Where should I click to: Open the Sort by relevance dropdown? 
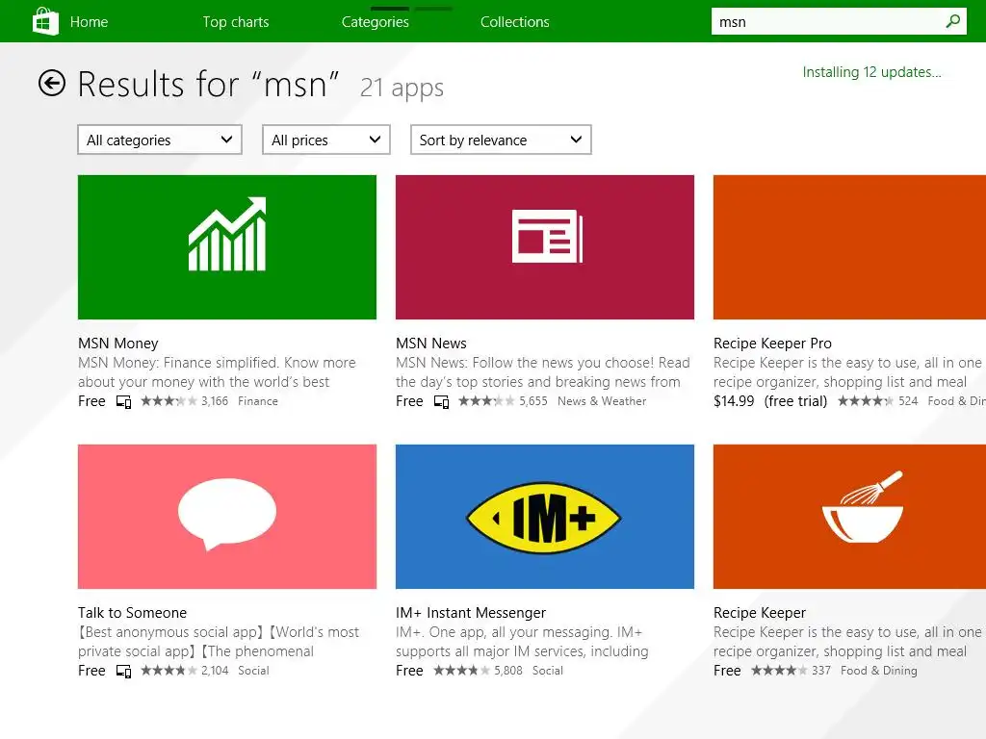(x=501, y=140)
